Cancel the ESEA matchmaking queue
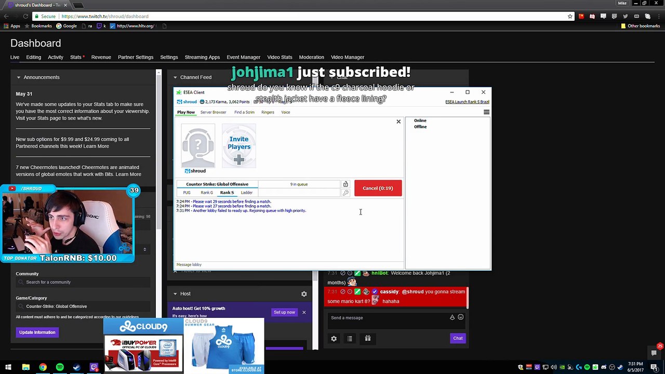Image resolution: width=665 pixels, height=374 pixels. (x=378, y=188)
